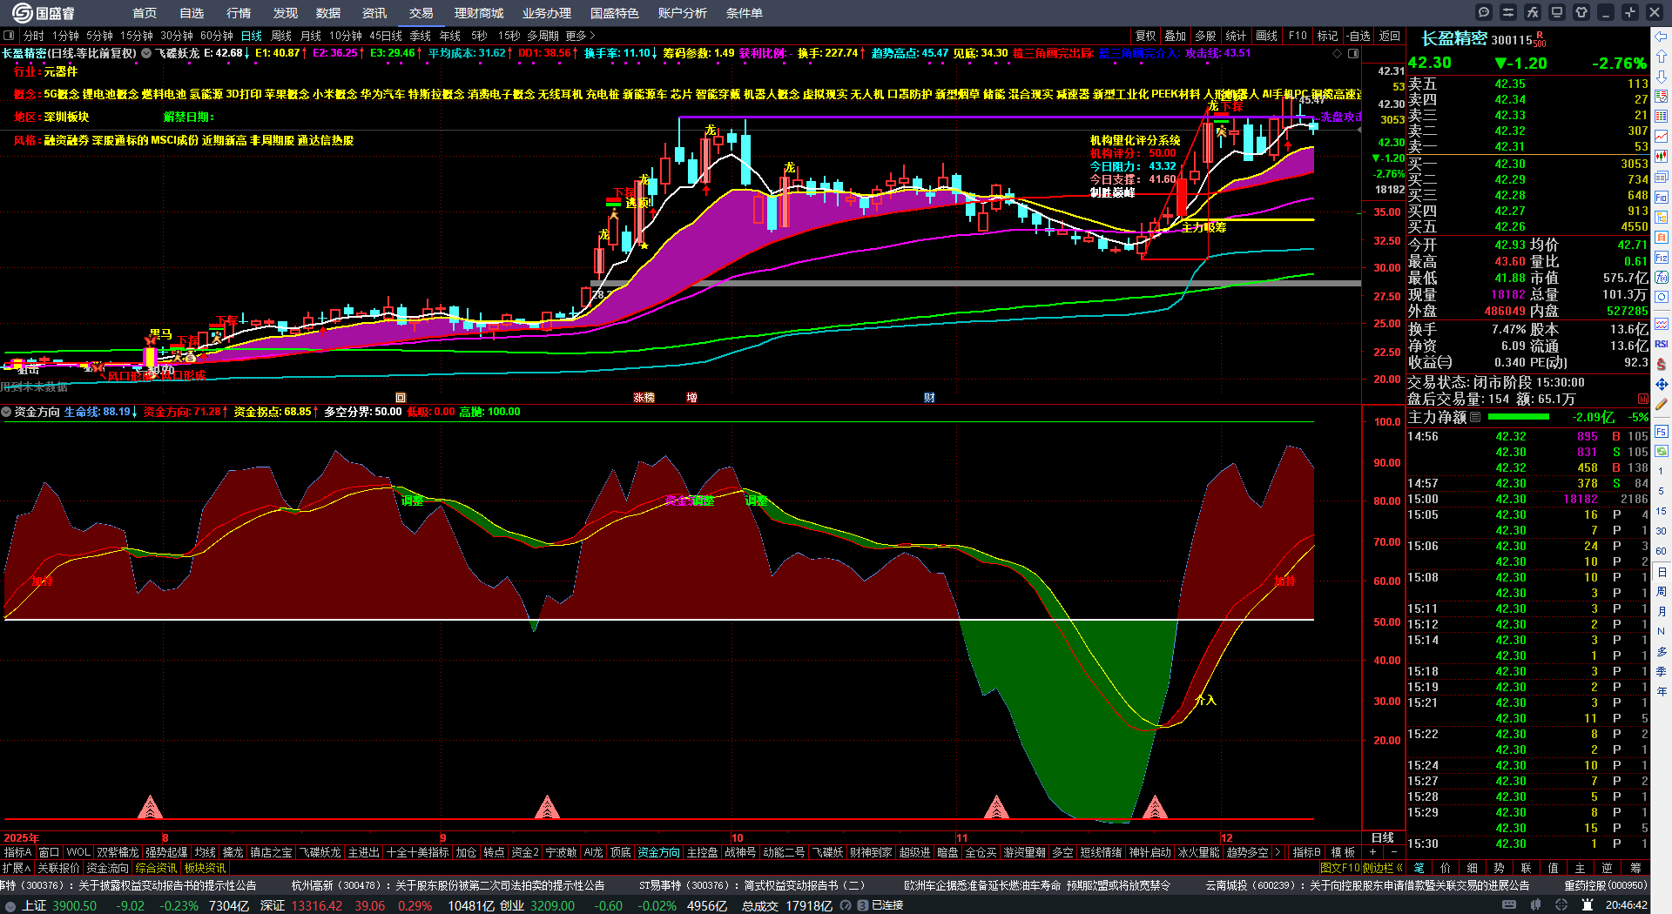Viewport: 1672px width, 914px height.
Task: Click the blue left arrow sidebar icon
Action: 1662,36
